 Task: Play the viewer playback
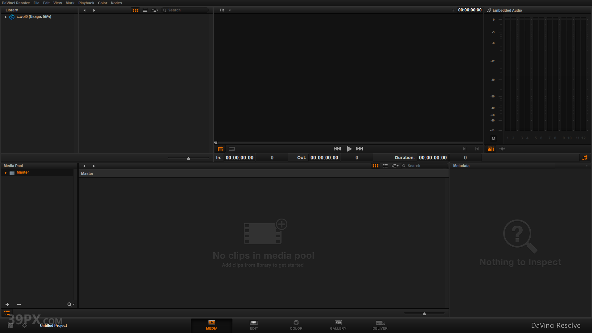point(349,149)
